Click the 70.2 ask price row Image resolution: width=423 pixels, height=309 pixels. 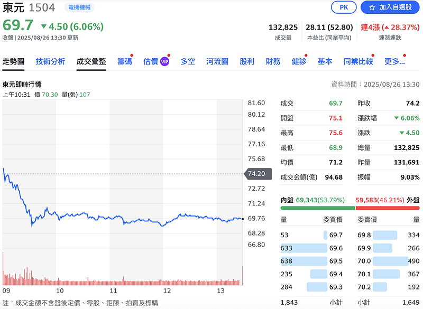pos(389,287)
